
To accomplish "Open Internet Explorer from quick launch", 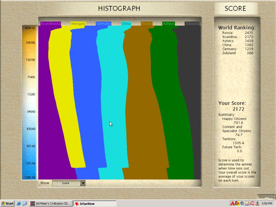I will [x=19, y=204].
